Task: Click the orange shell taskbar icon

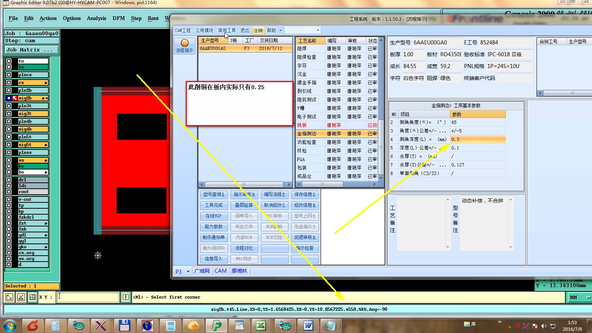Action: pyautogui.click(x=194, y=326)
